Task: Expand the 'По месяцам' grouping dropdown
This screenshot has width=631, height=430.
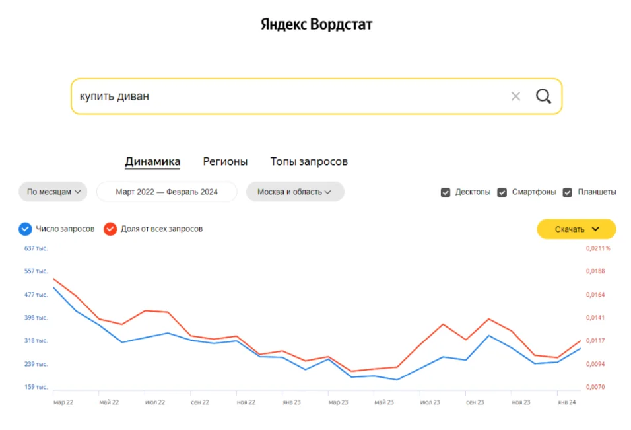Action: (x=53, y=192)
